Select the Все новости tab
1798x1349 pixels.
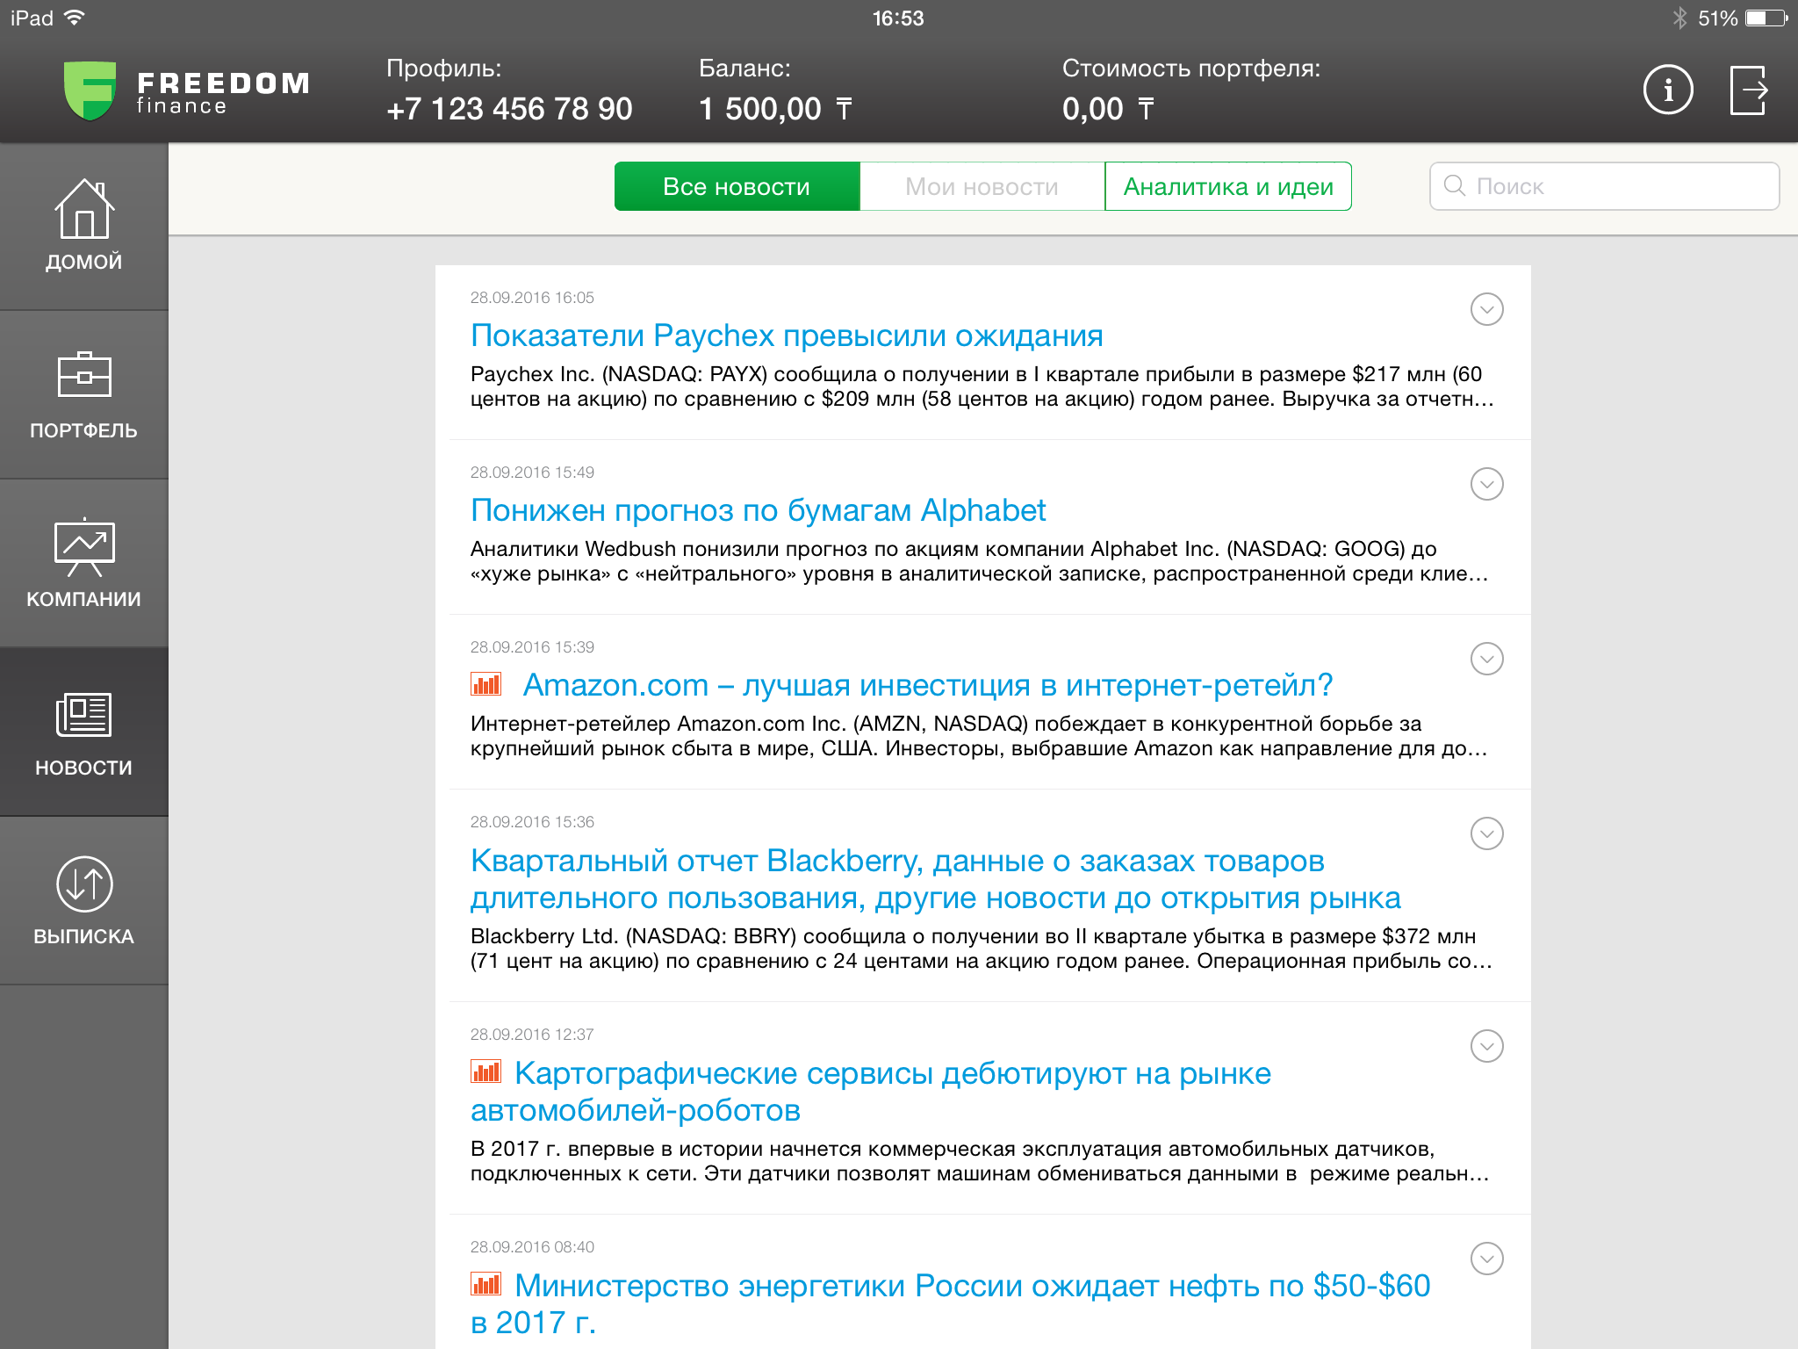[737, 186]
